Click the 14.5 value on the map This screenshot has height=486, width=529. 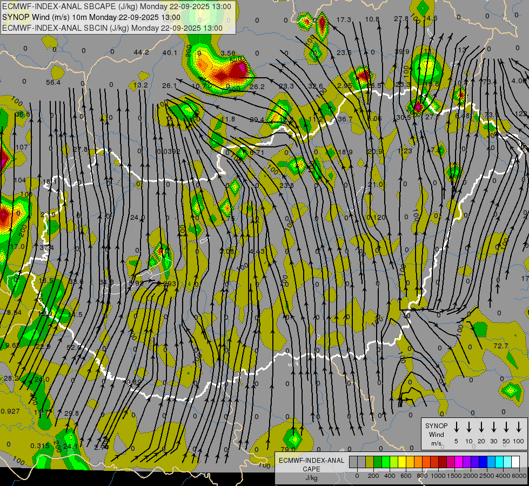[75, 314]
